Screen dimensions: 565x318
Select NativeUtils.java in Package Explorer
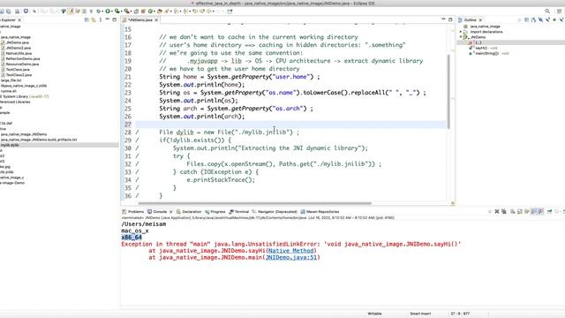pos(19,53)
